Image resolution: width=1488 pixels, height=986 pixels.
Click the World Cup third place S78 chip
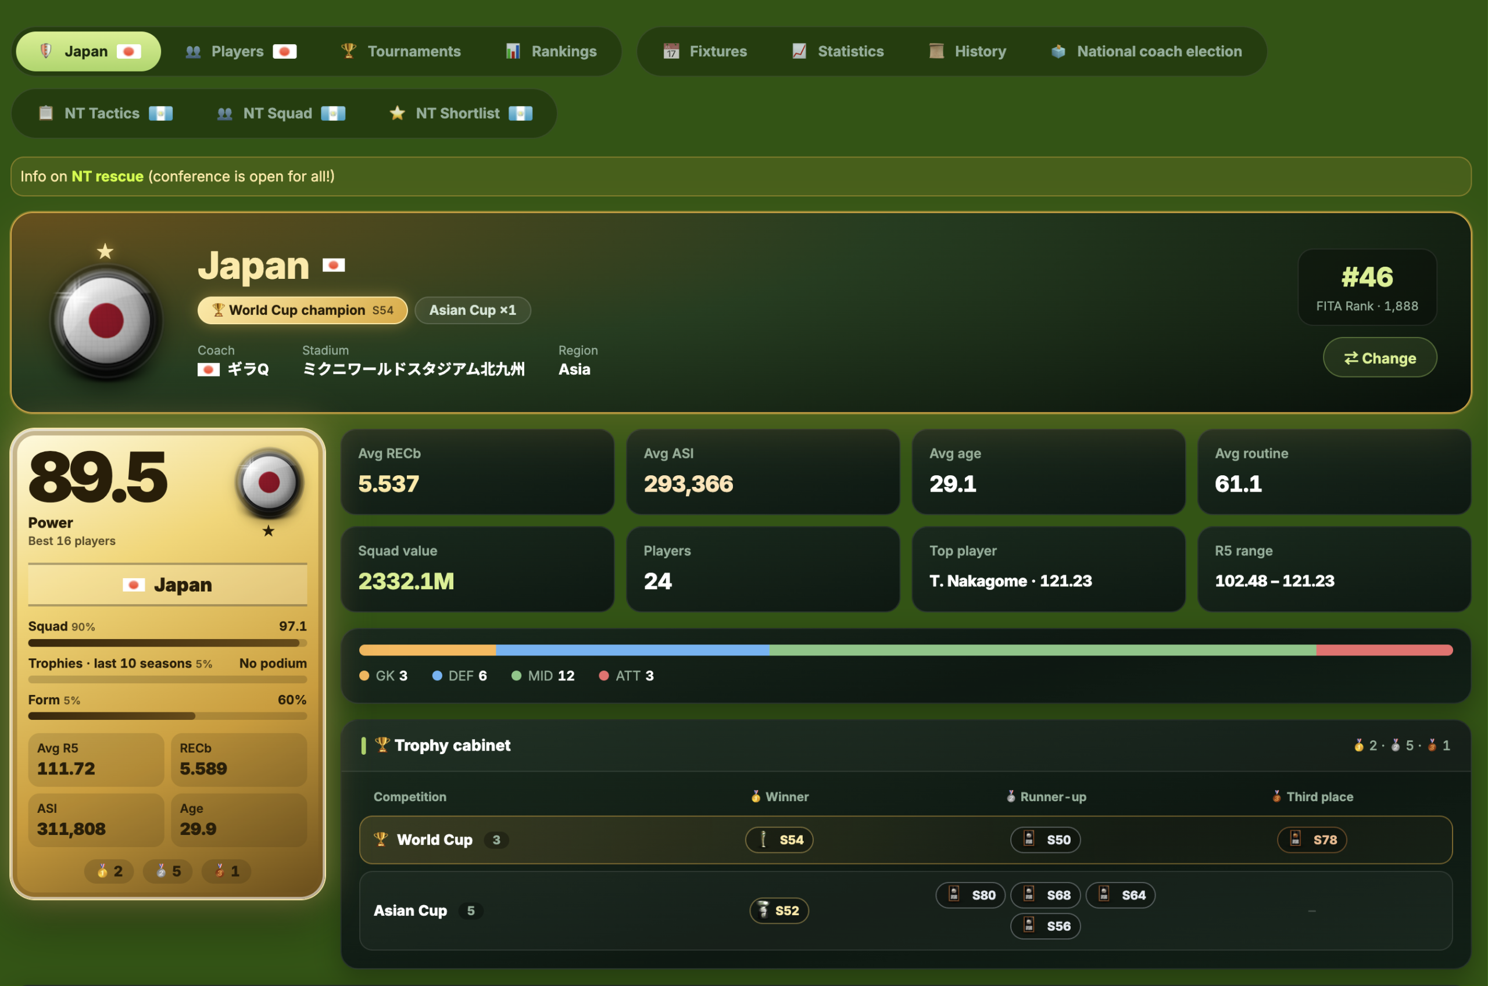click(x=1312, y=840)
